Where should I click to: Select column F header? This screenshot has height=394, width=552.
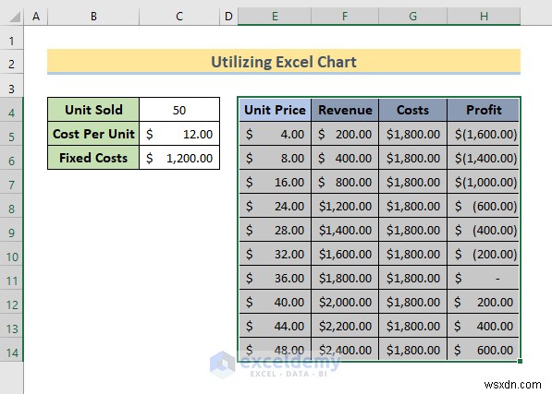point(345,17)
